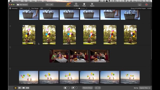Open Notification Center in the menu bar

[x=149, y=1]
